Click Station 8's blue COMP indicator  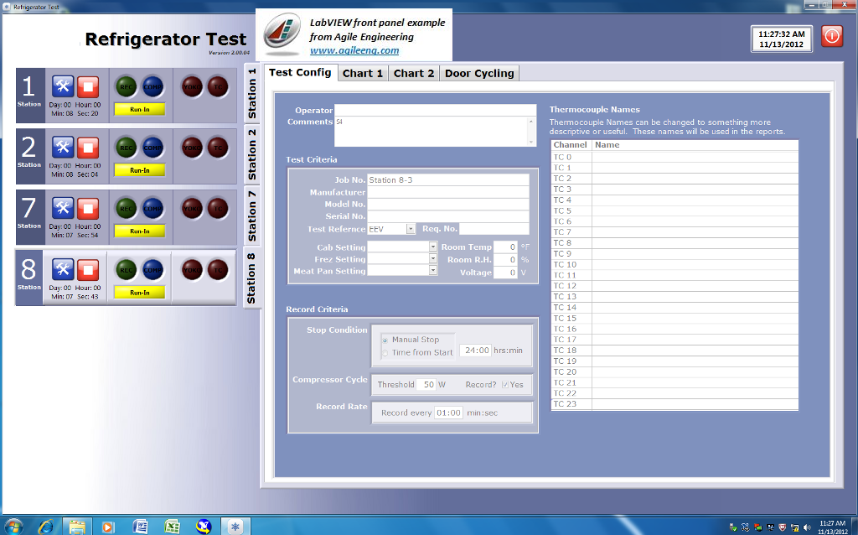[152, 269]
